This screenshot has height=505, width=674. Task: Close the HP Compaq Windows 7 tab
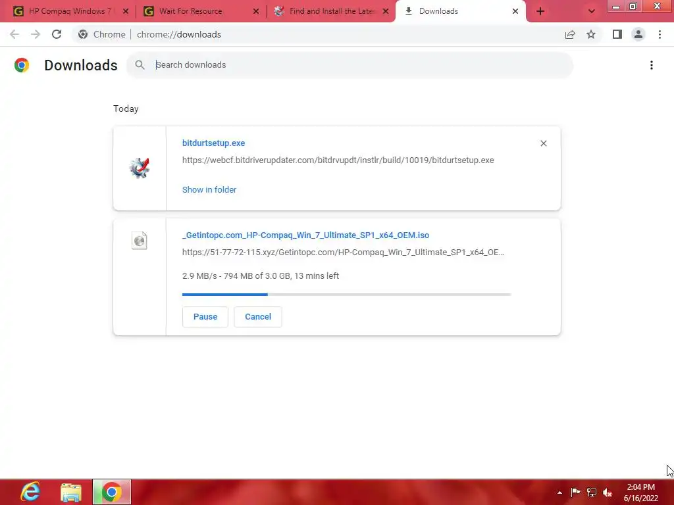tap(126, 11)
